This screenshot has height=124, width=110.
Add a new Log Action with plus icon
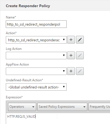pyautogui.click(x=71, y=55)
